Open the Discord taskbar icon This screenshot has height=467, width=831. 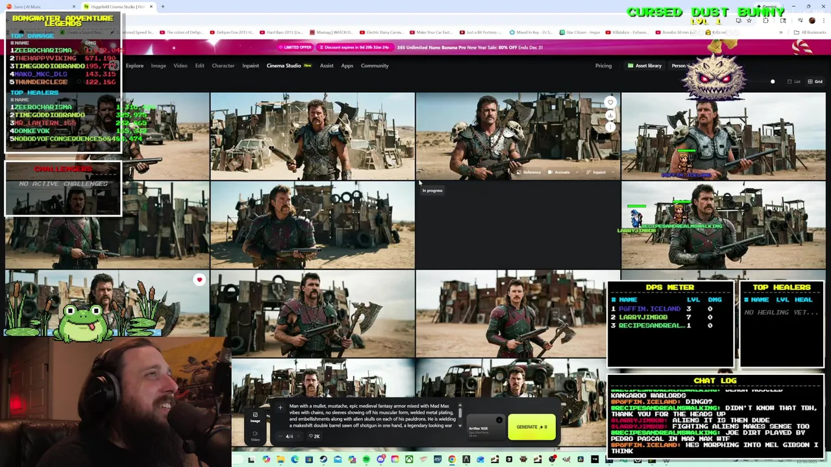(x=381, y=459)
